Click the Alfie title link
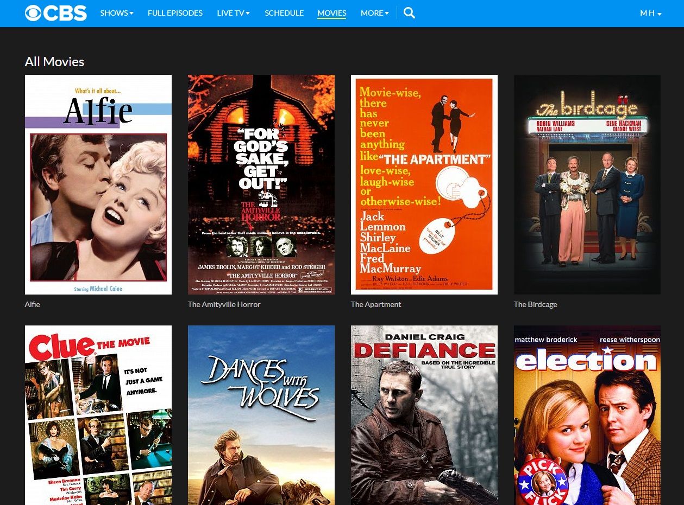 click(33, 304)
